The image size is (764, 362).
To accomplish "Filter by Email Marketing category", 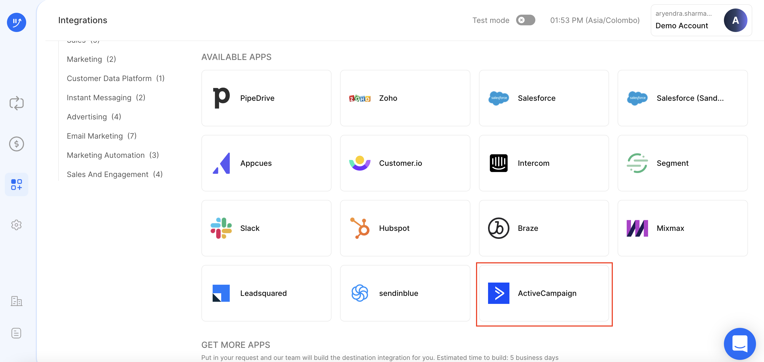I will pos(102,136).
